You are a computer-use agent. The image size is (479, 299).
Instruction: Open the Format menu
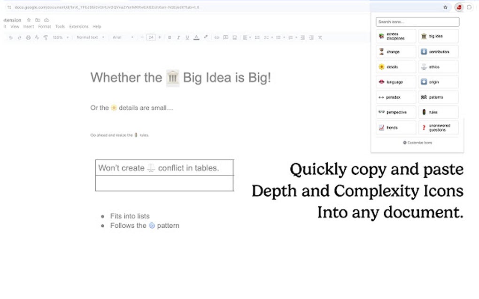pos(44,27)
